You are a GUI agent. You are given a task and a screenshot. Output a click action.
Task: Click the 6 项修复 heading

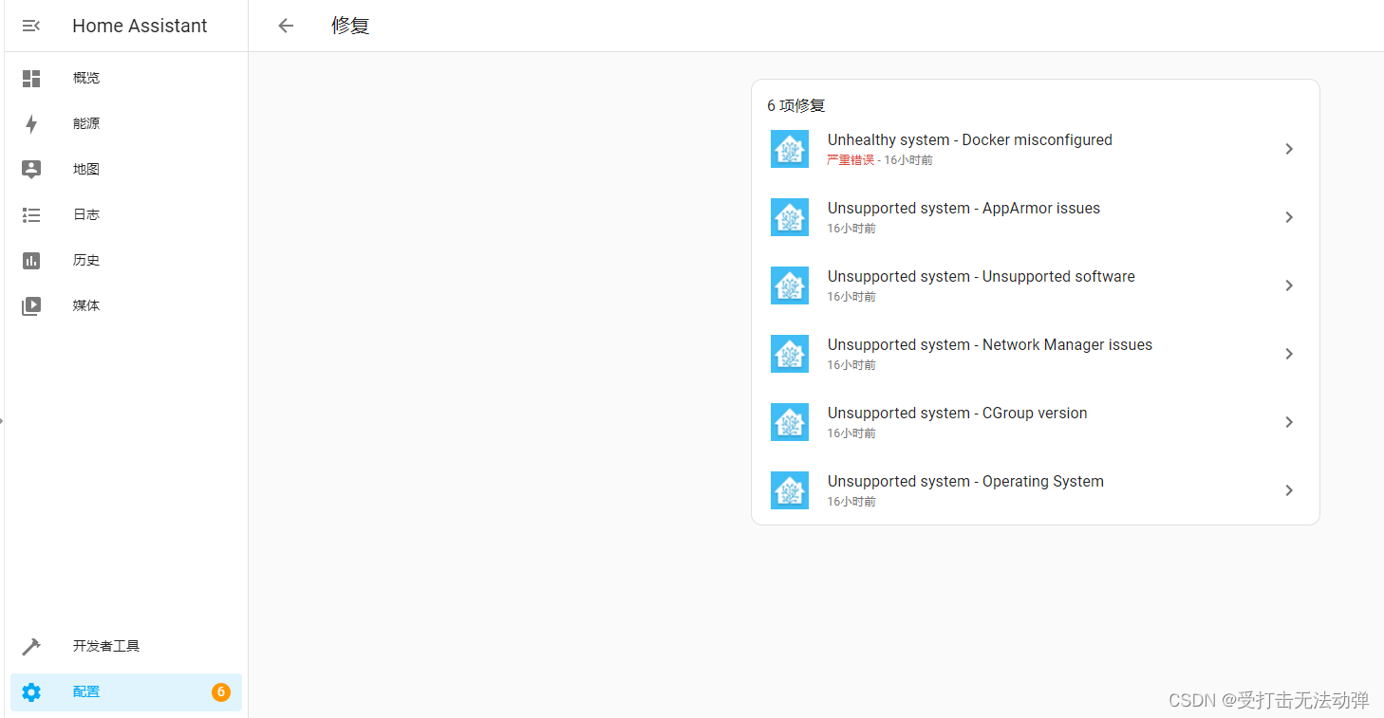coord(796,105)
